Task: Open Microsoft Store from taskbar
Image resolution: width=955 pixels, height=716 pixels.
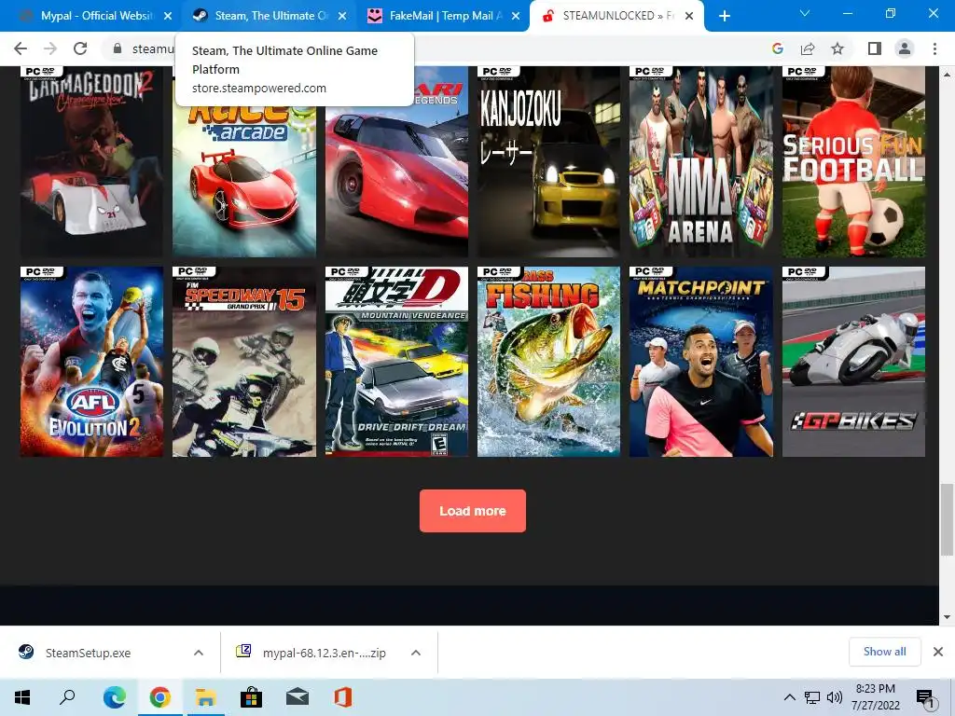Action: coord(251,697)
